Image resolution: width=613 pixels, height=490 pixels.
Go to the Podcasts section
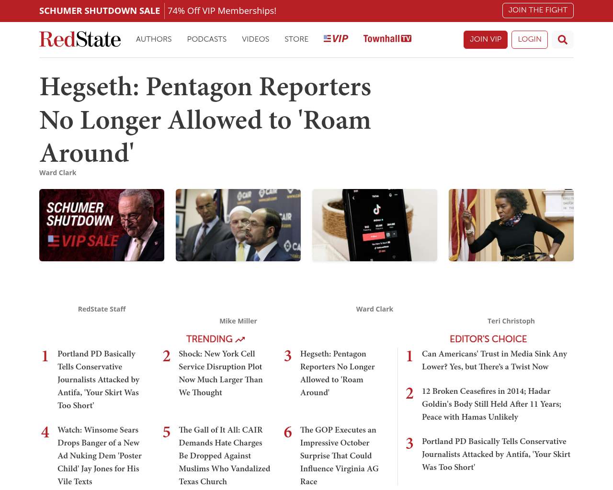(x=206, y=39)
